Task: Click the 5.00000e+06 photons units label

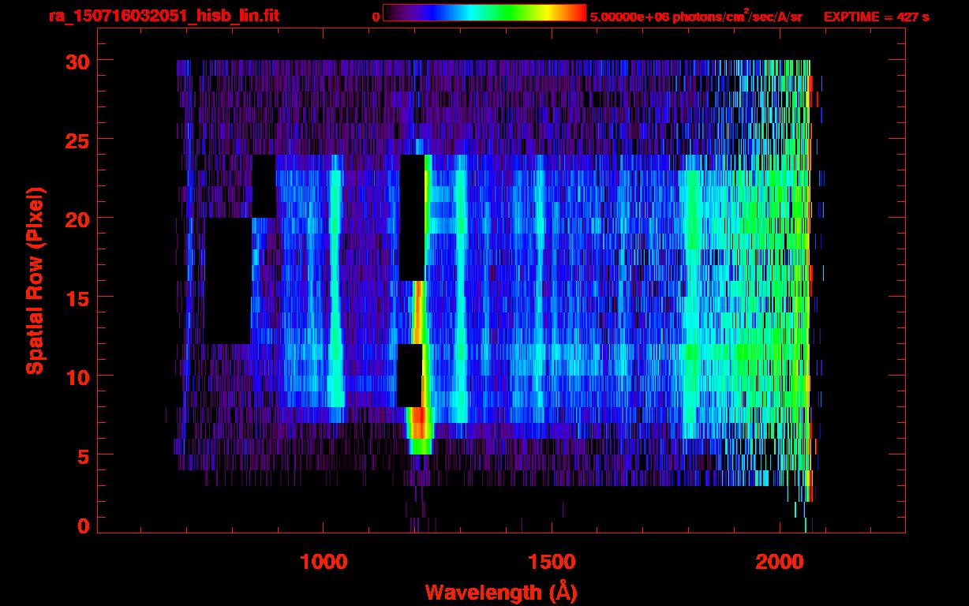Action: click(696, 16)
